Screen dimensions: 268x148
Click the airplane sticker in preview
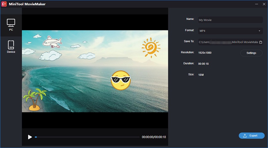click(52, 42)
